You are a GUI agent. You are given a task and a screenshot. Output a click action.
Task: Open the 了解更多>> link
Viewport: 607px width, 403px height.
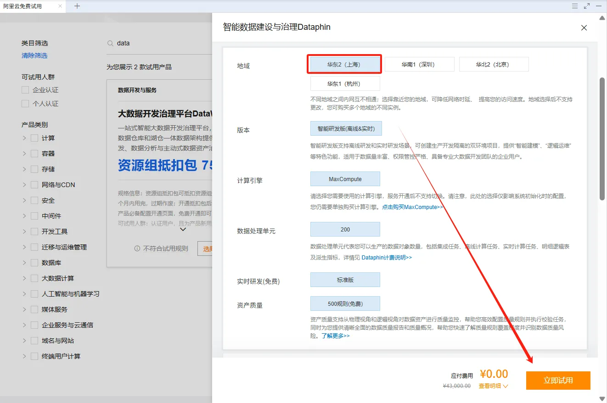pyautogui.click(x=336, y=336)
